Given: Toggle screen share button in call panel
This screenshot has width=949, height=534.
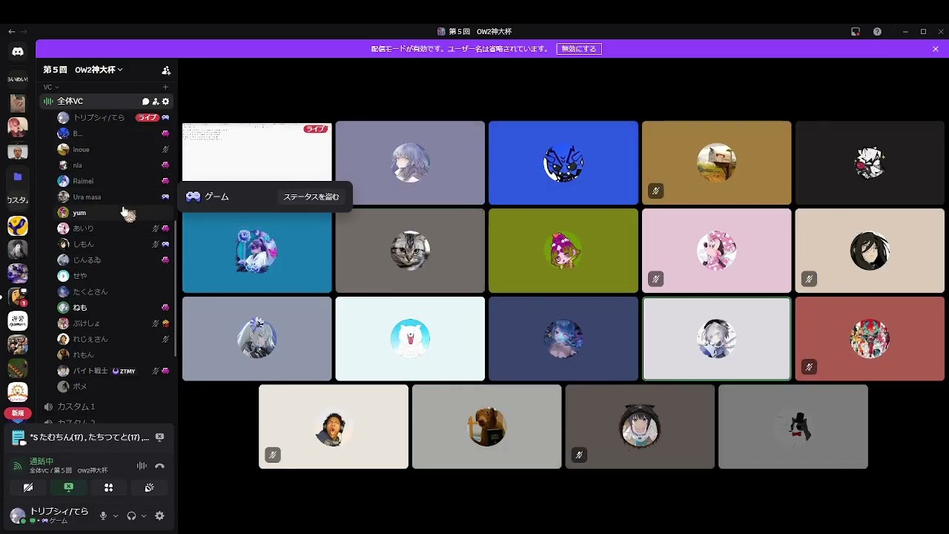Looking at the screenshot, I should pos(68,487).
